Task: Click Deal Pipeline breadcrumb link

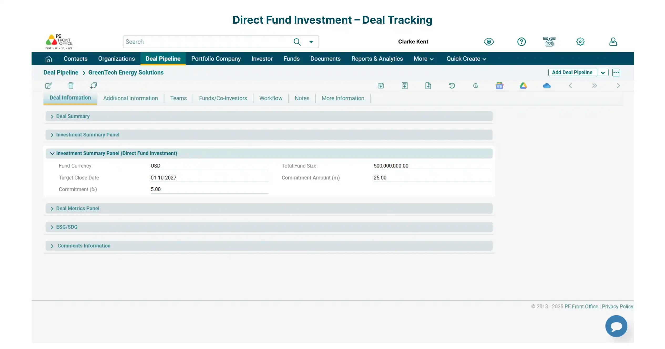Action: (61, 72)
